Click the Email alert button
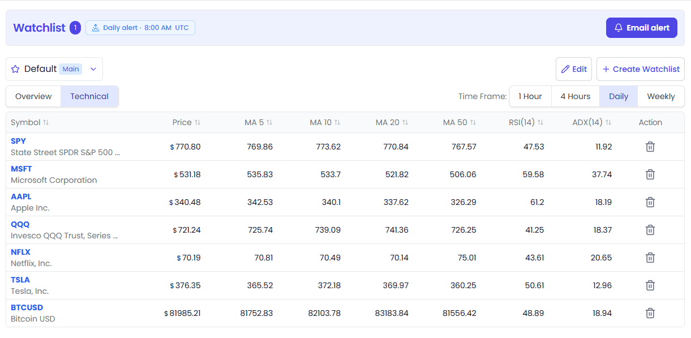This screenshot has height=338, width=691. (x=642, y=27)
